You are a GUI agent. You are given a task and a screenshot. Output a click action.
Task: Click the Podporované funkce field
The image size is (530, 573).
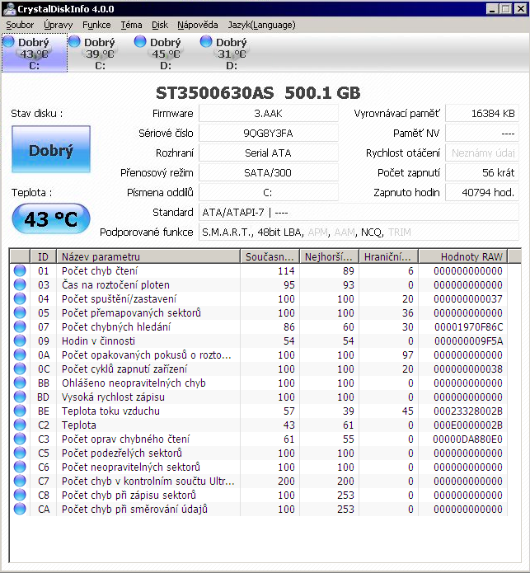359,232
